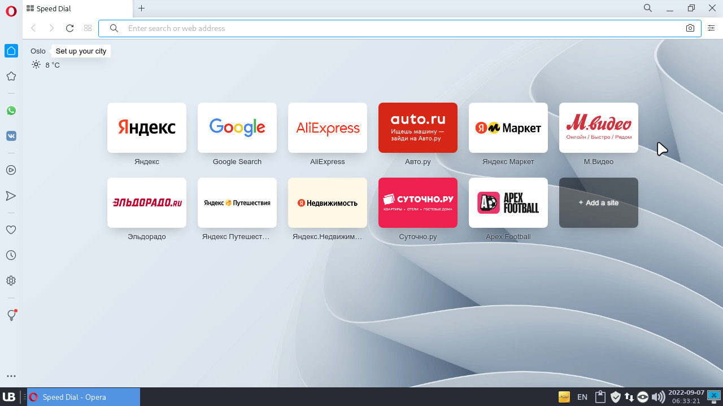
Task: Click the weather sun icon
Action: [x=36, y=65]
